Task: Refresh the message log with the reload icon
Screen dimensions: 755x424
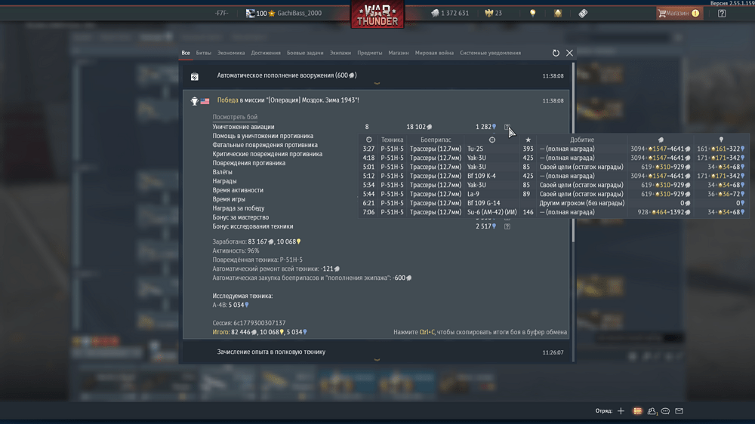Action: 556,53
